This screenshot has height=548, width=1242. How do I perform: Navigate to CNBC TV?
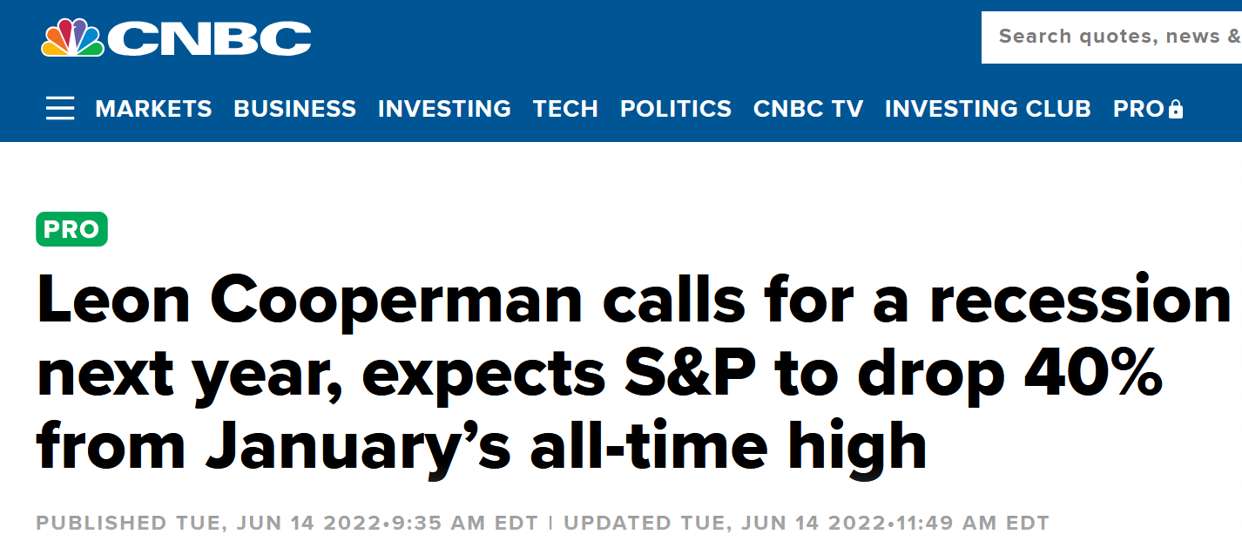[x=807, y=109]
